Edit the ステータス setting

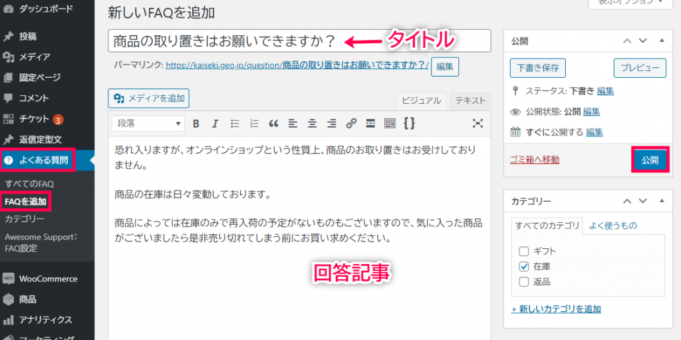click(x=605, y=91)
